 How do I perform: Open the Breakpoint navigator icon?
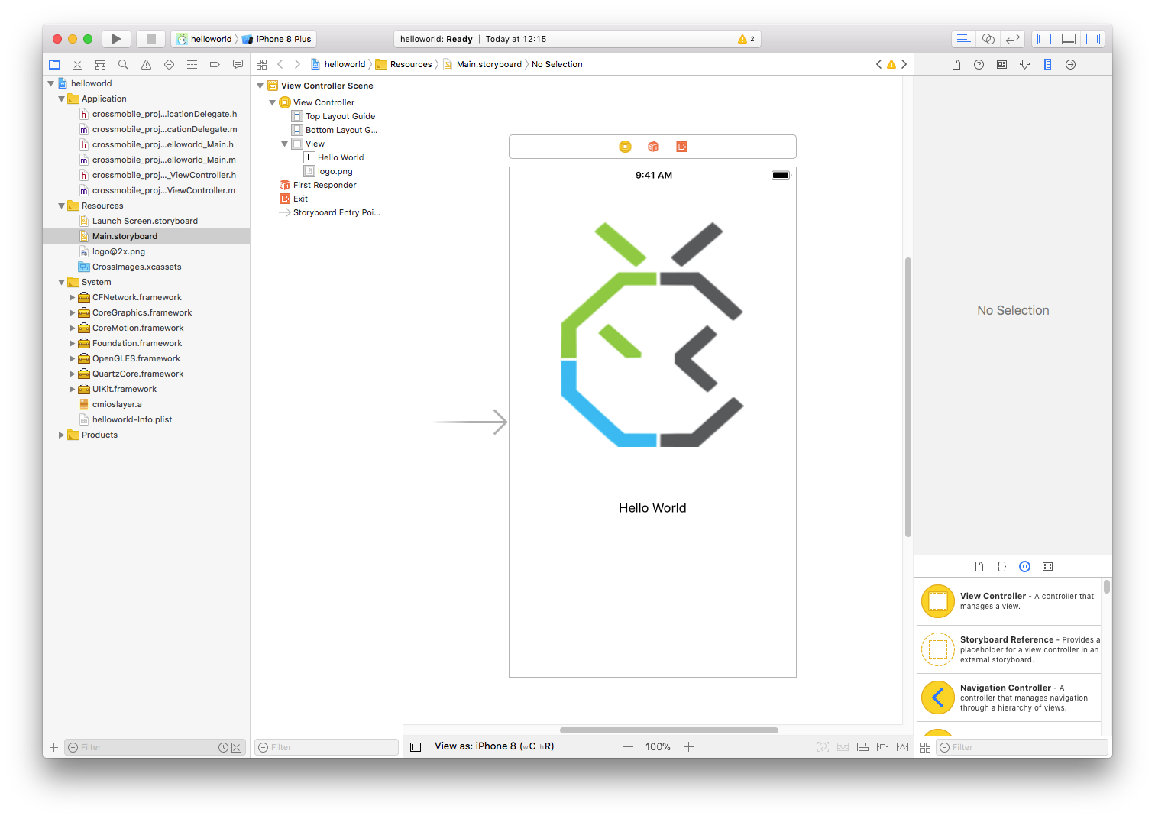click(215, 65)
